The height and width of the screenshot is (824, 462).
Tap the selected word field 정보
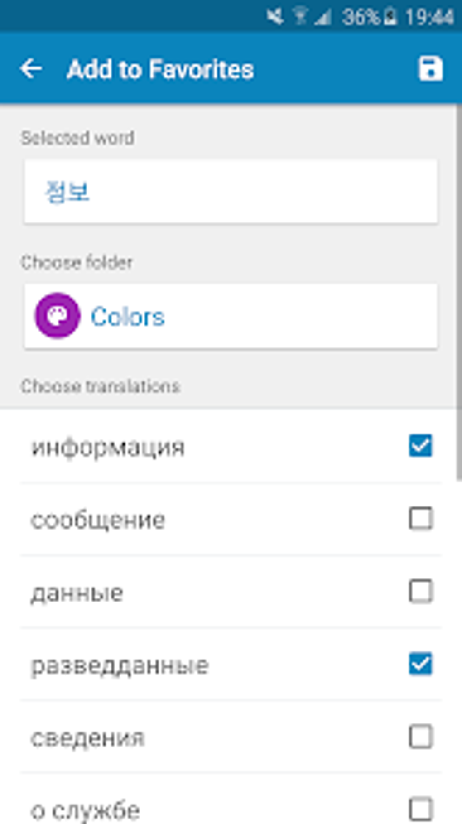tap(231, 192)
